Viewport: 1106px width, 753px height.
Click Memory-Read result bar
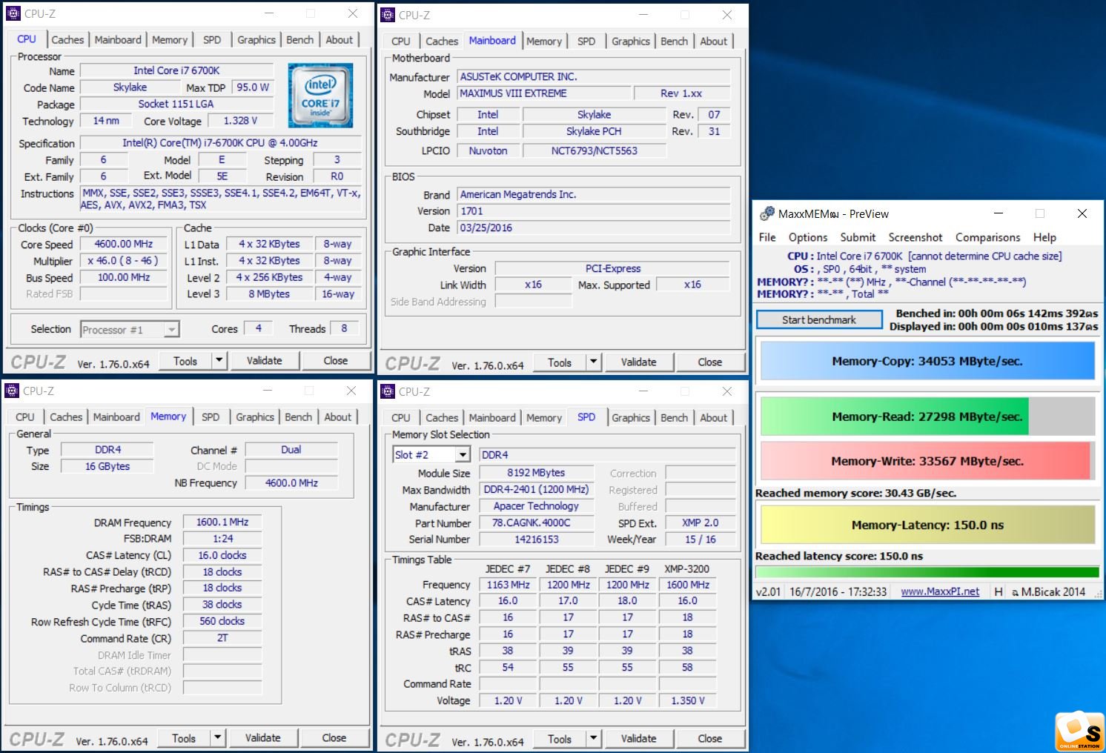point(927,417)
